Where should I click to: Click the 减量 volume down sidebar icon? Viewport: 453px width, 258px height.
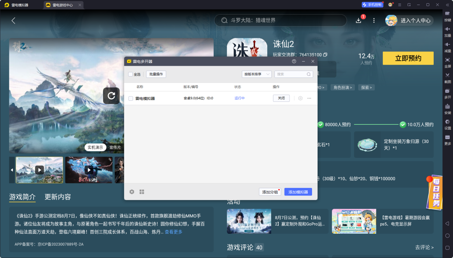(x=447, y=47)
